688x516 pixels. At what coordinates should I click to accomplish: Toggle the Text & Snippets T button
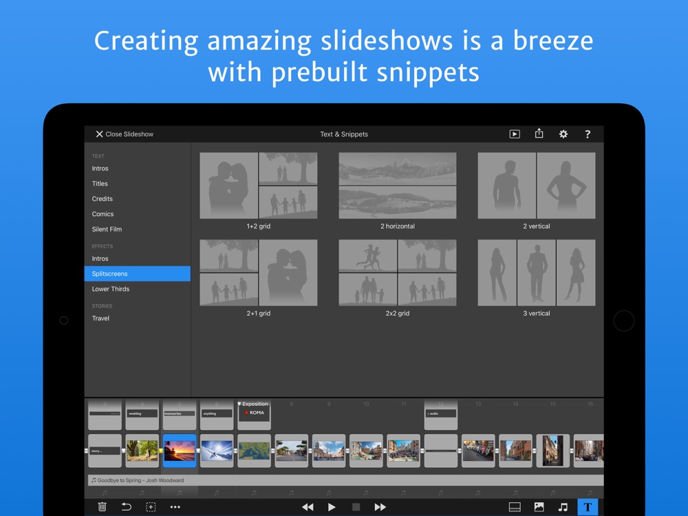[x=588, y=507]
